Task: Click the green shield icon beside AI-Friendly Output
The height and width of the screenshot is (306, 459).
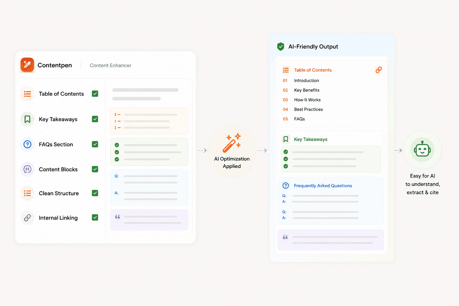Action: coord(281,46)
